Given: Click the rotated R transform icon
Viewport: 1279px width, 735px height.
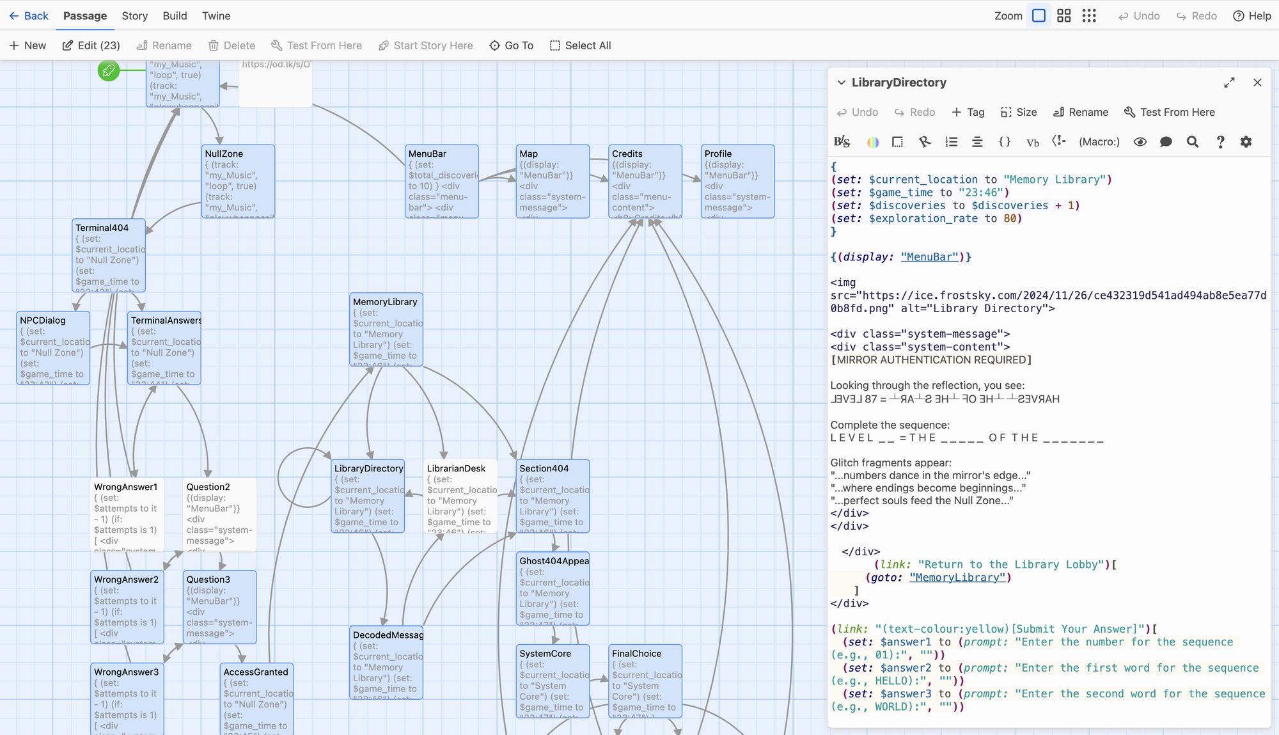Looking at the screenshot, I should click(925, 142).
